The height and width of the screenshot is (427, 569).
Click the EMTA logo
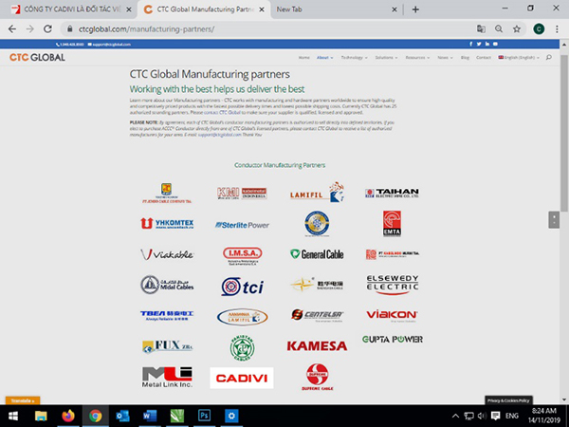pos(392,224)
